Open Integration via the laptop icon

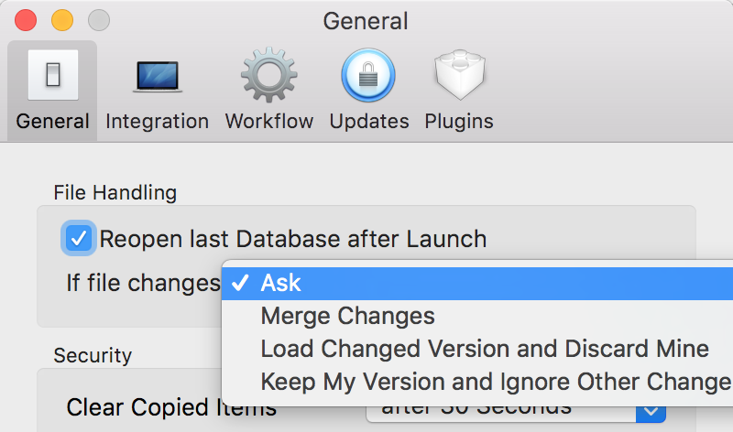point(157,76)
